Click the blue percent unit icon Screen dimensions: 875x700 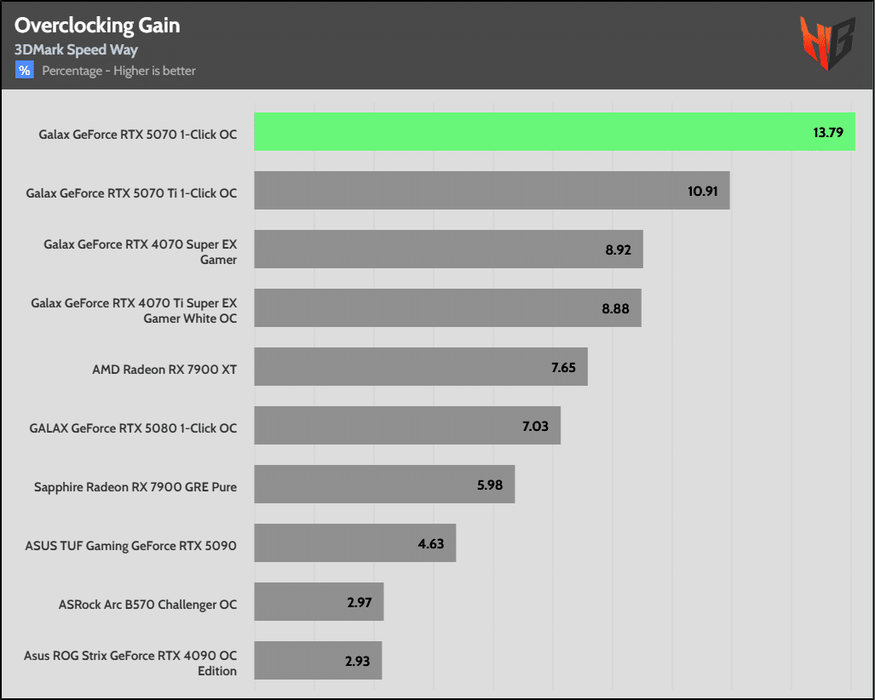pyautogui.click(x=24, y=71)
